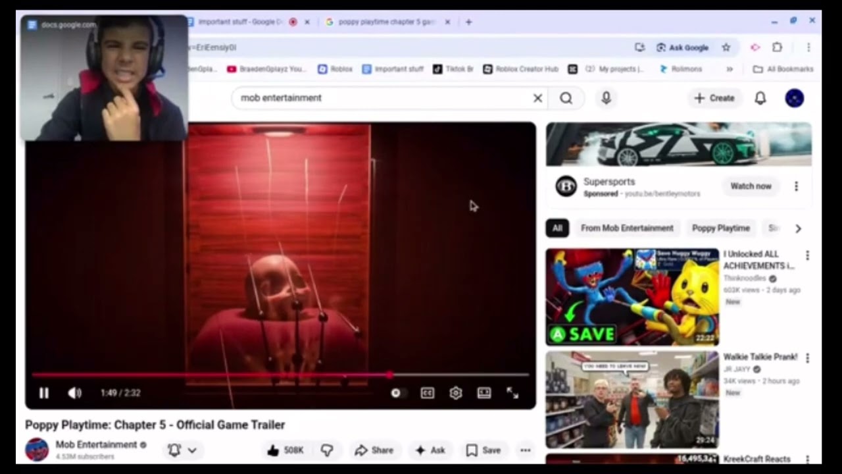Image resolution: width=842 pixels, height=474 pixels.
Task: Share the trailer video
Action: (x=374, y=450)
